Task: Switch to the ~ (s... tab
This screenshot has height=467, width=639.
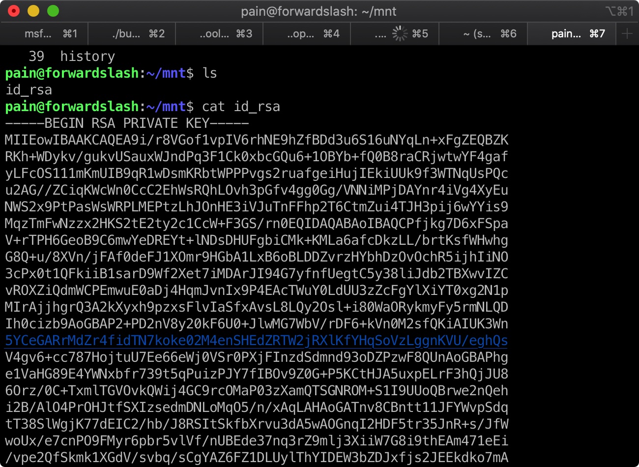Action: (x=483, y=33)
